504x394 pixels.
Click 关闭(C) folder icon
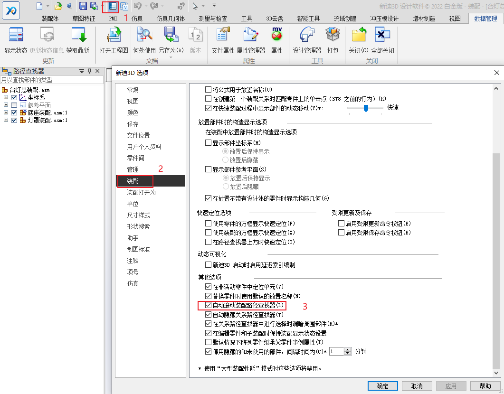[359, 35]
